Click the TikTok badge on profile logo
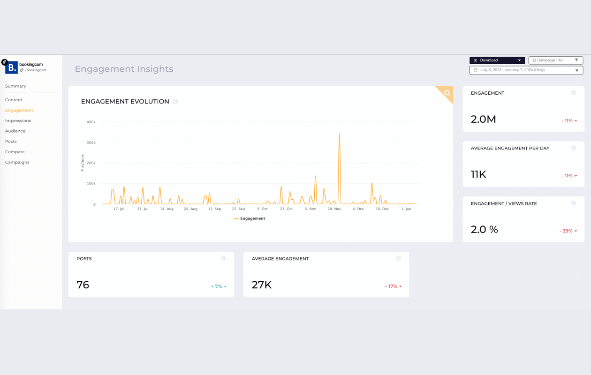 pos(4,62)
